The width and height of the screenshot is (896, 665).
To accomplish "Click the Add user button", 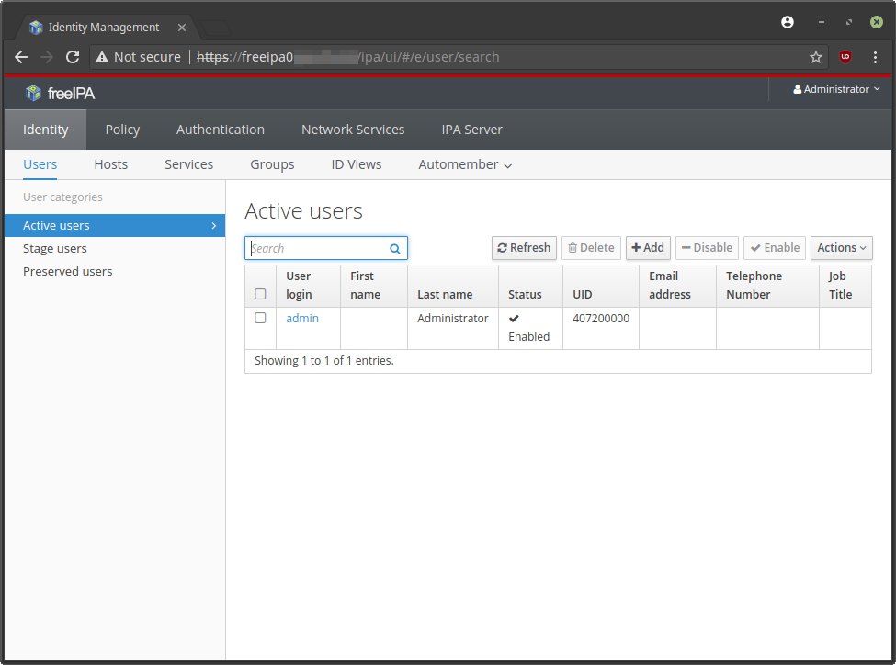I will (648, 248).
